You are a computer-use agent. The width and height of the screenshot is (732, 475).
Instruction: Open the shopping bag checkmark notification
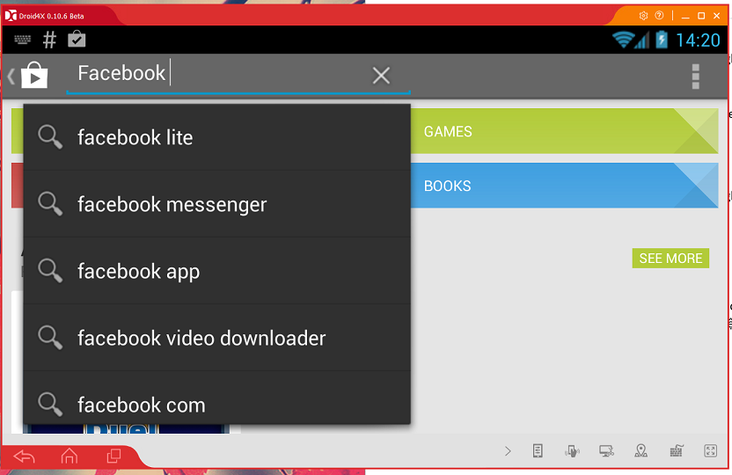point(77,40)
